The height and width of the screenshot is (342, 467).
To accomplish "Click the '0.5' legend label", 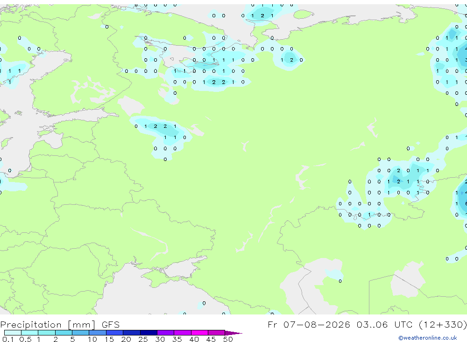I will (25, 339).
